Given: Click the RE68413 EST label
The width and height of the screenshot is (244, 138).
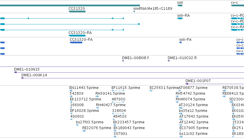Looking at the screenshot, I should [233, 94].
